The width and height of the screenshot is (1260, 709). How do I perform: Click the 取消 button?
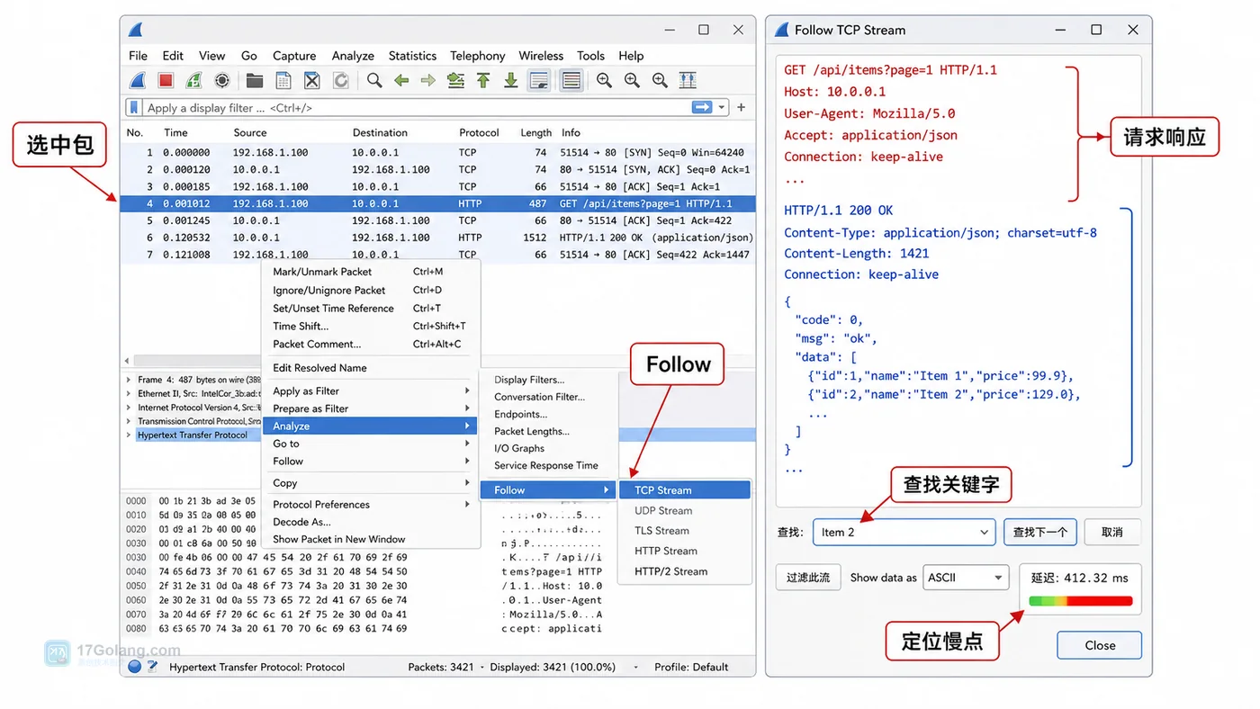click(1112, 532)
